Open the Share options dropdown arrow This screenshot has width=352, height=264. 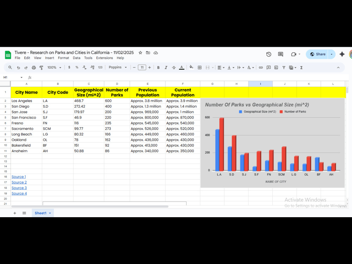pyautogui.click(x=332, y=54)
